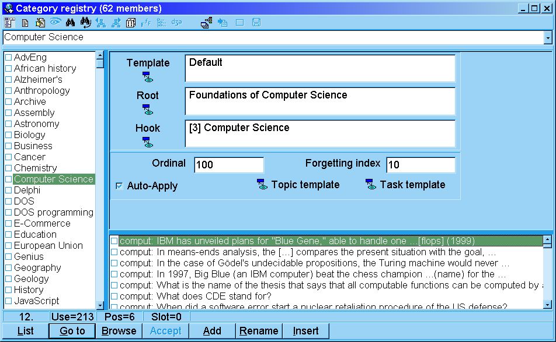This screenshot has height=342, width=556.
Task: Click the category list scroll-up arrow
Action: [100, 55]
